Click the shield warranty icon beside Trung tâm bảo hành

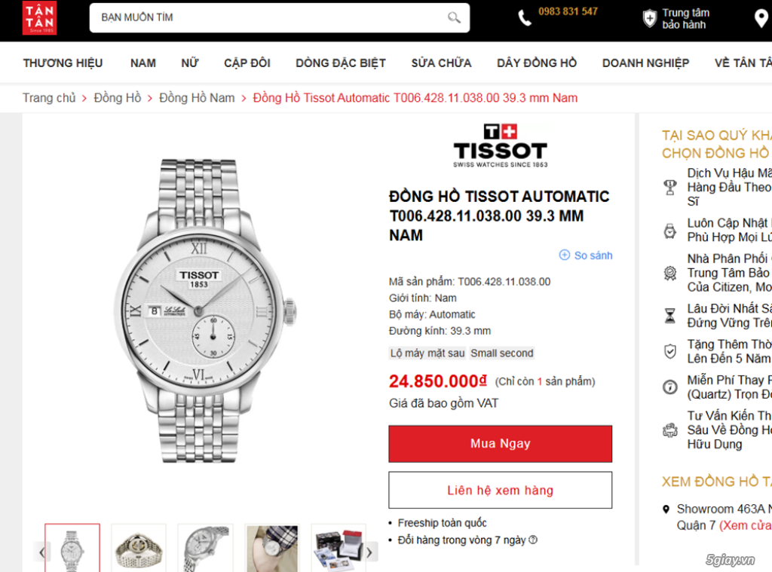(x=649, y=17)
